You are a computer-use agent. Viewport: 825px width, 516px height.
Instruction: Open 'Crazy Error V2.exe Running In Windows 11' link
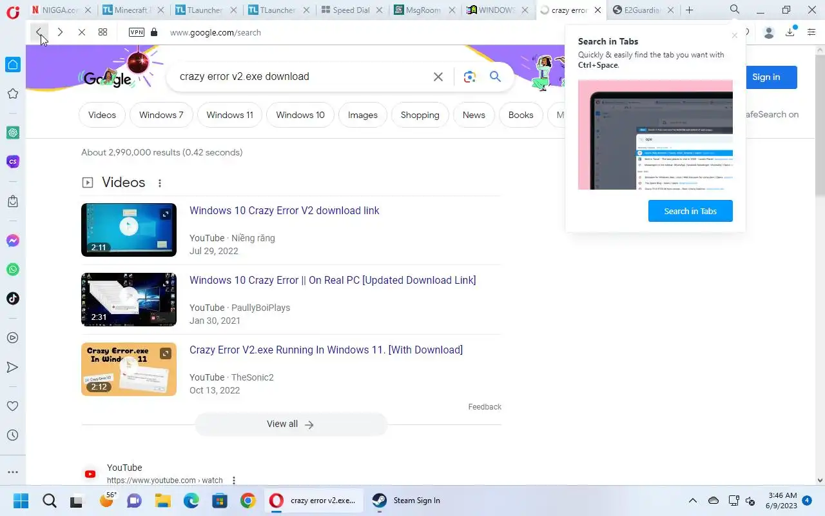(326, 350)
